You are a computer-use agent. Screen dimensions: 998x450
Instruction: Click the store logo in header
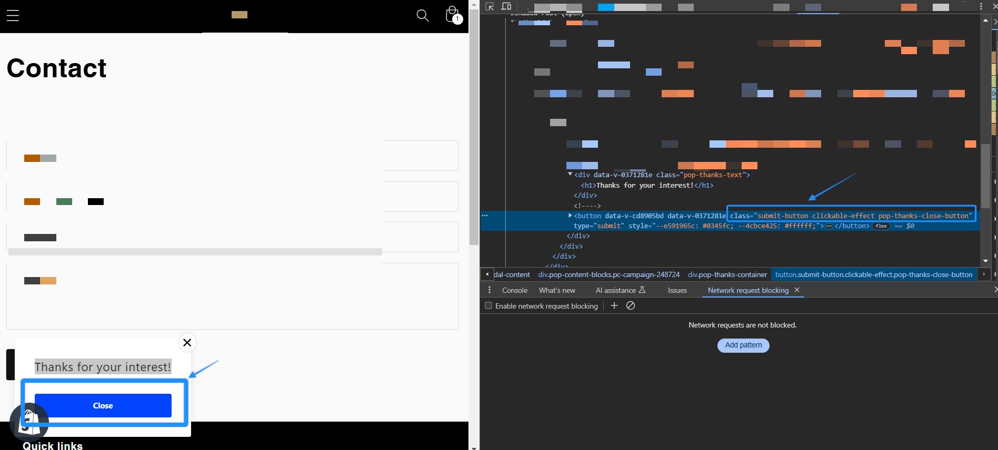[239, 15]
